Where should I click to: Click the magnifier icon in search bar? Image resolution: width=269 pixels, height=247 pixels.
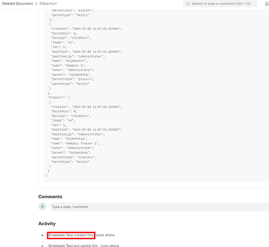point(188,3)
